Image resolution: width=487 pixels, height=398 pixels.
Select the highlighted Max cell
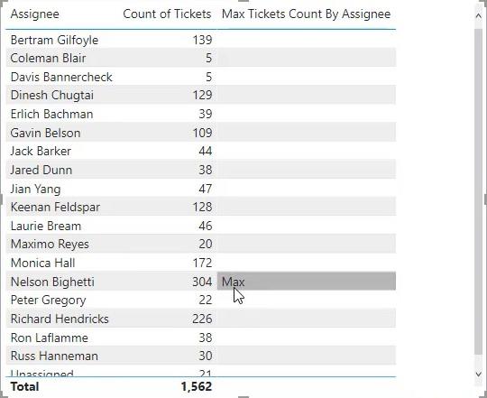[307, 282]
